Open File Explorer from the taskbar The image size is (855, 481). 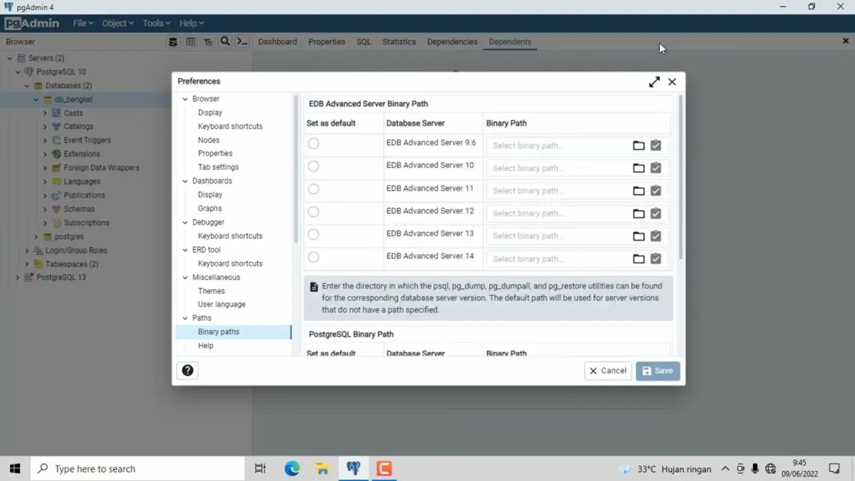pos(323,468)
